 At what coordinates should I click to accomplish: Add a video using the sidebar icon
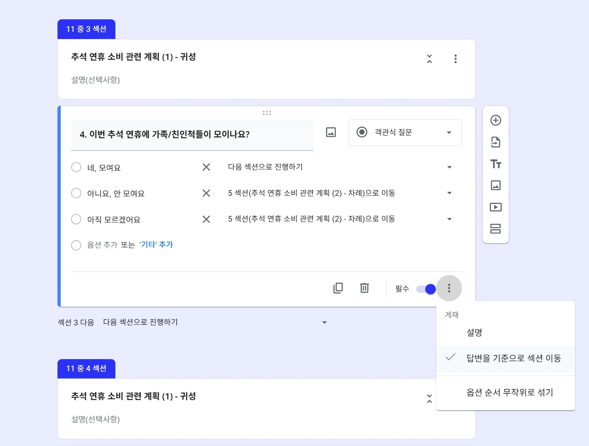coord(496,207)
